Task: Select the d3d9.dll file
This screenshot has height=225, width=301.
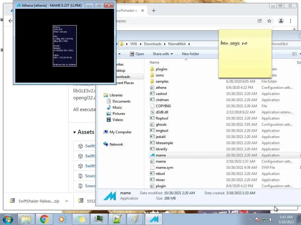Action: coord(162,112)
